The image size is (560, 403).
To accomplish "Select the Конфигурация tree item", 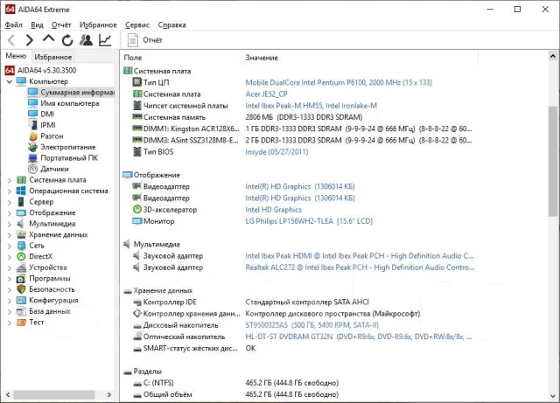I will point(53,300).
